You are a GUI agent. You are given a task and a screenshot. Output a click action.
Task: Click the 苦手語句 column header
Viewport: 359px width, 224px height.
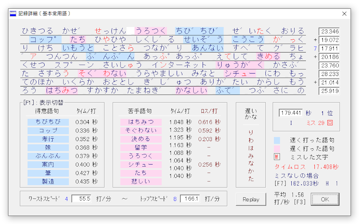[x=140, y=111]
